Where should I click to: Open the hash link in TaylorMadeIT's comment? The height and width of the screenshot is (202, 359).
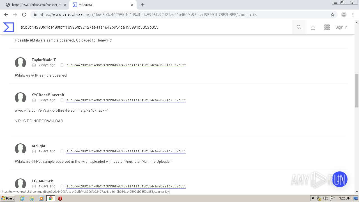[x=126, y=65]
